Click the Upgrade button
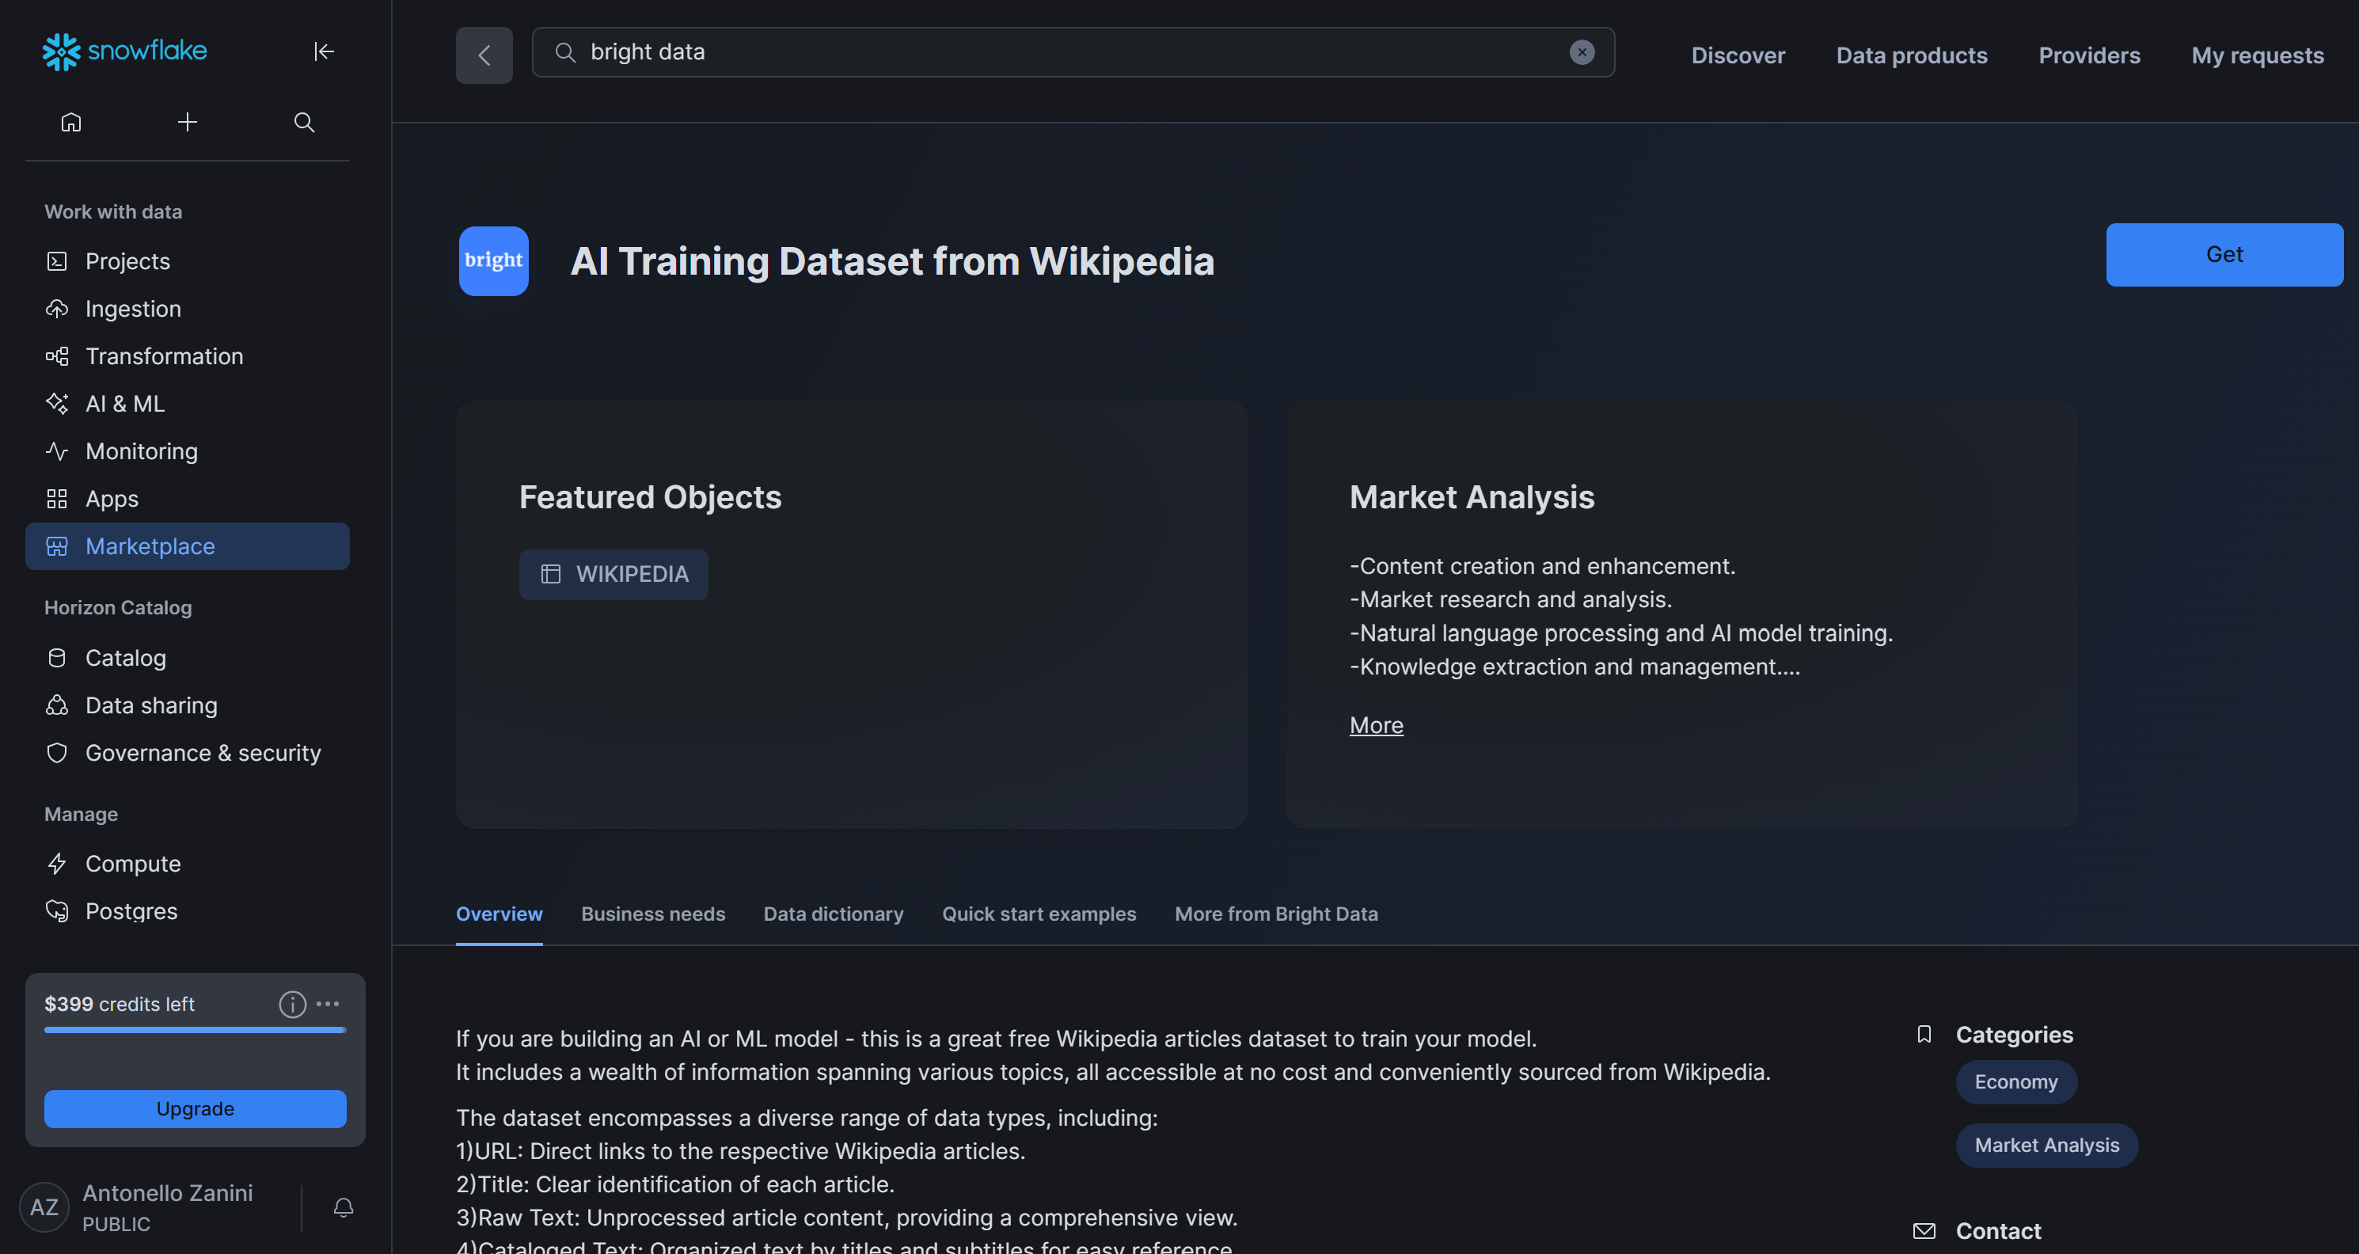 pyautogui.click(x=195, y=1109)
